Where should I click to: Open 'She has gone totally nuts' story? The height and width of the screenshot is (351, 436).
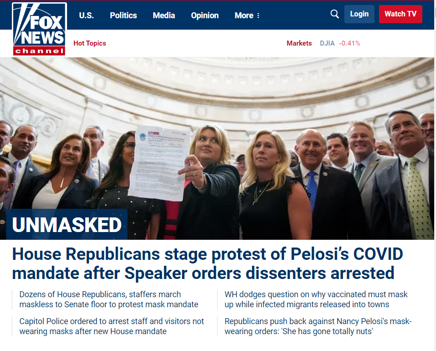318,326
